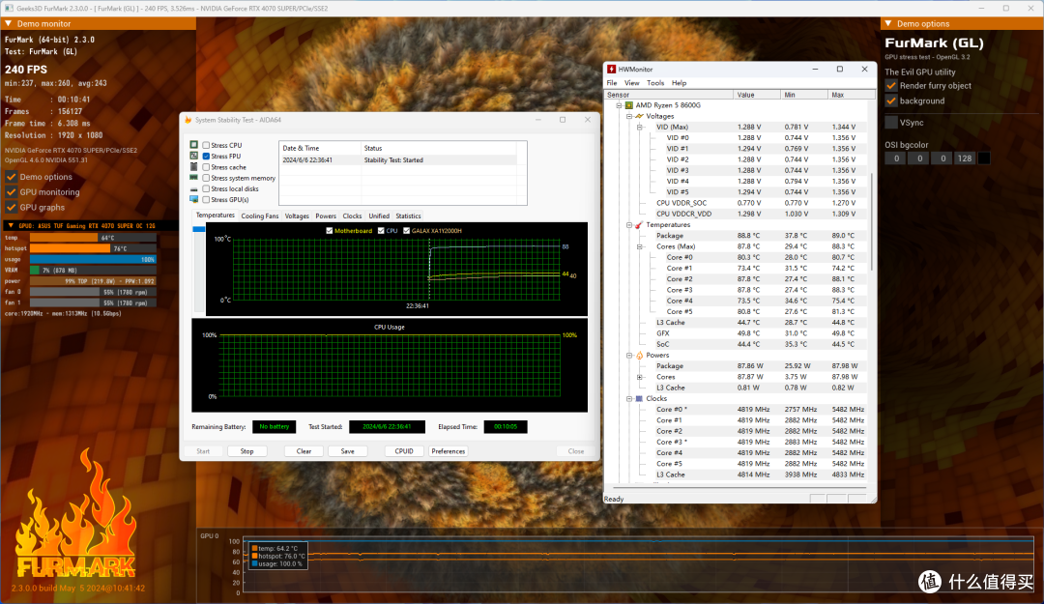Expand the Cores power node

pos(640,377)
